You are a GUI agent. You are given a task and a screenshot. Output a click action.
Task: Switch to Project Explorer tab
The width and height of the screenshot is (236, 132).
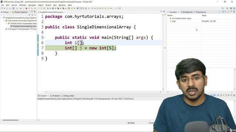(20, 12)
